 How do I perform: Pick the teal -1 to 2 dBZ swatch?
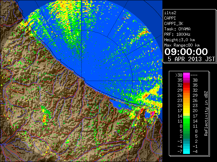pos(186,141)
